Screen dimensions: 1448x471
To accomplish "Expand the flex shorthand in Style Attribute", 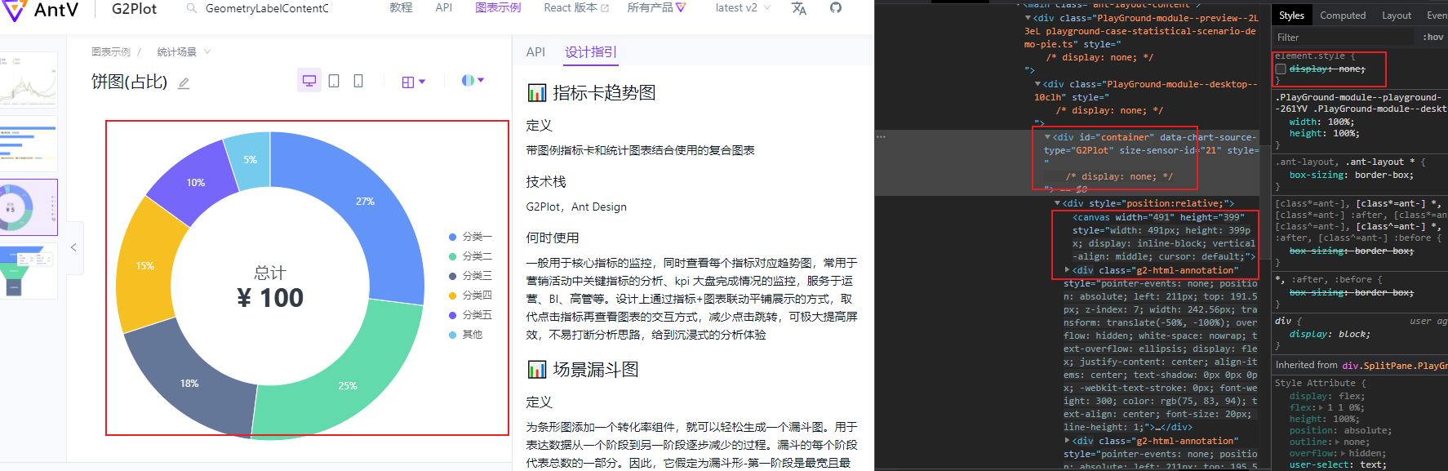I will click(x=1321, y=407).
